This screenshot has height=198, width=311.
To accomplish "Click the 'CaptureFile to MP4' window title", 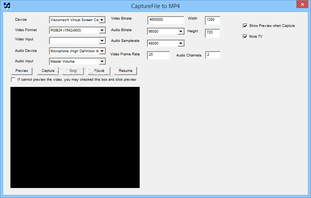I will pyautogui.click(x=155, y=6).
